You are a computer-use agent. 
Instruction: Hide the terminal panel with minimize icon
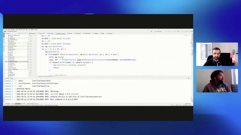tap(191, 78)
